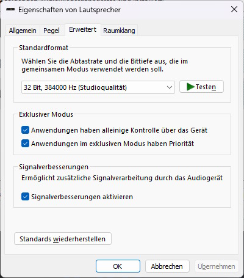This screenshot has width=244, height=278.
Task: Expand the sample rate dropdown chevron
Action: (x=170, y=87)
